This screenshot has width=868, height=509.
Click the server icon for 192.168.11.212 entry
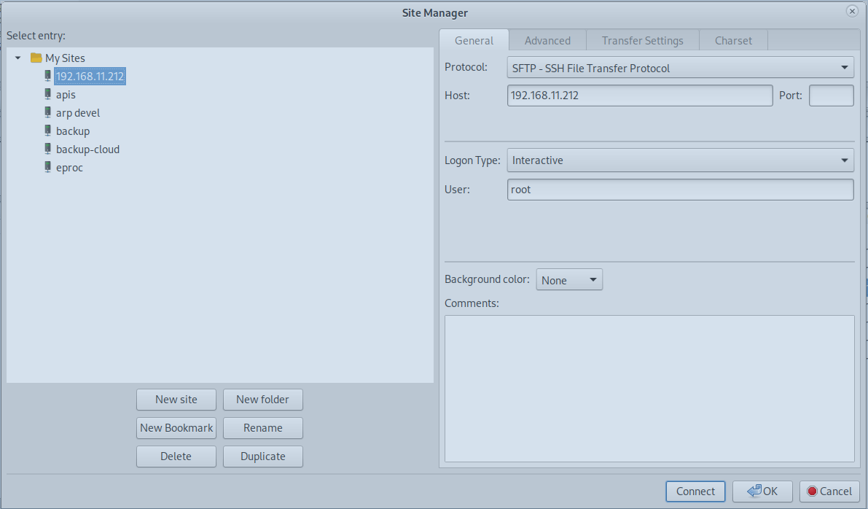coord(48,76)
